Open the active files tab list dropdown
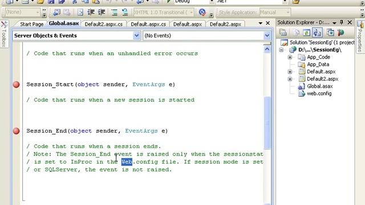This screenshot has height=205, width=365. 261,23
